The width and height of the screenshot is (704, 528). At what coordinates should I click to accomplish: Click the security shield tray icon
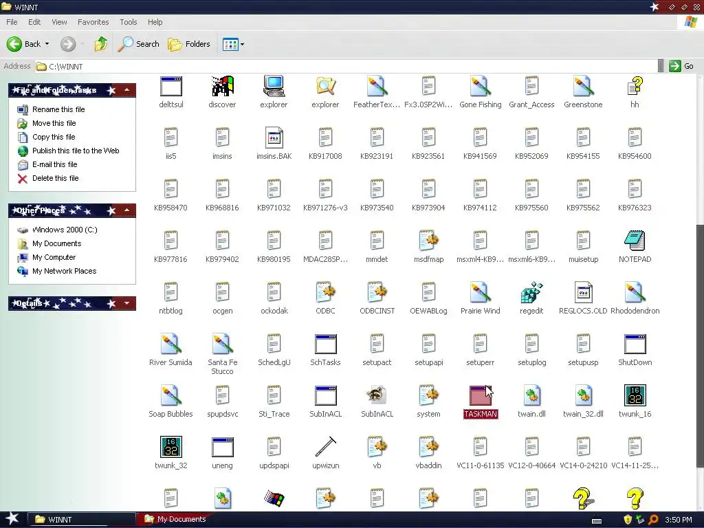pos(628,520)
